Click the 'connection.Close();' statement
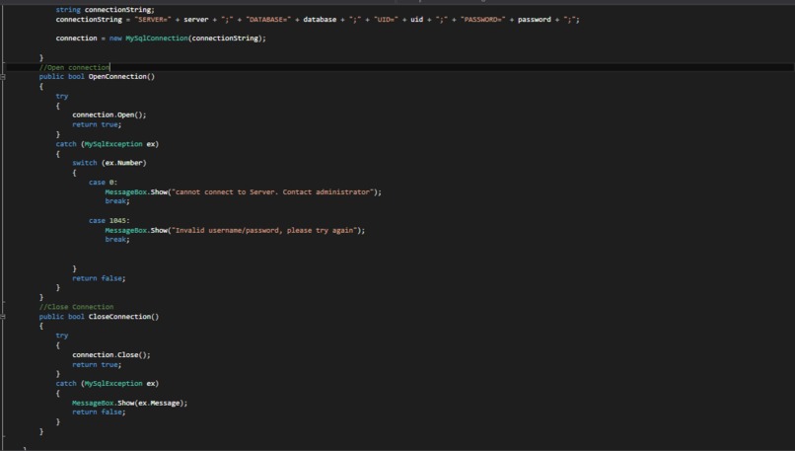795x451 pixels. (111, 354)
